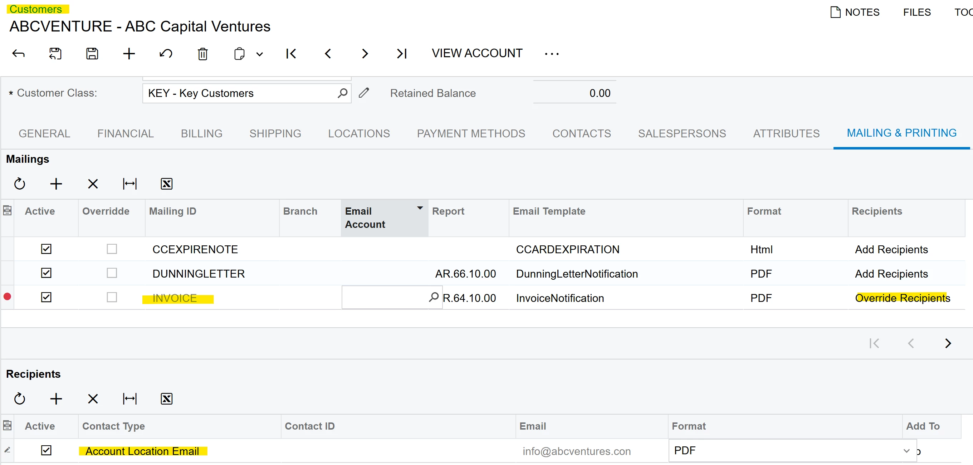This screenshot has height=465, width=973.
Task: Click the Delete trash can icon
Action: pos(203,54)
